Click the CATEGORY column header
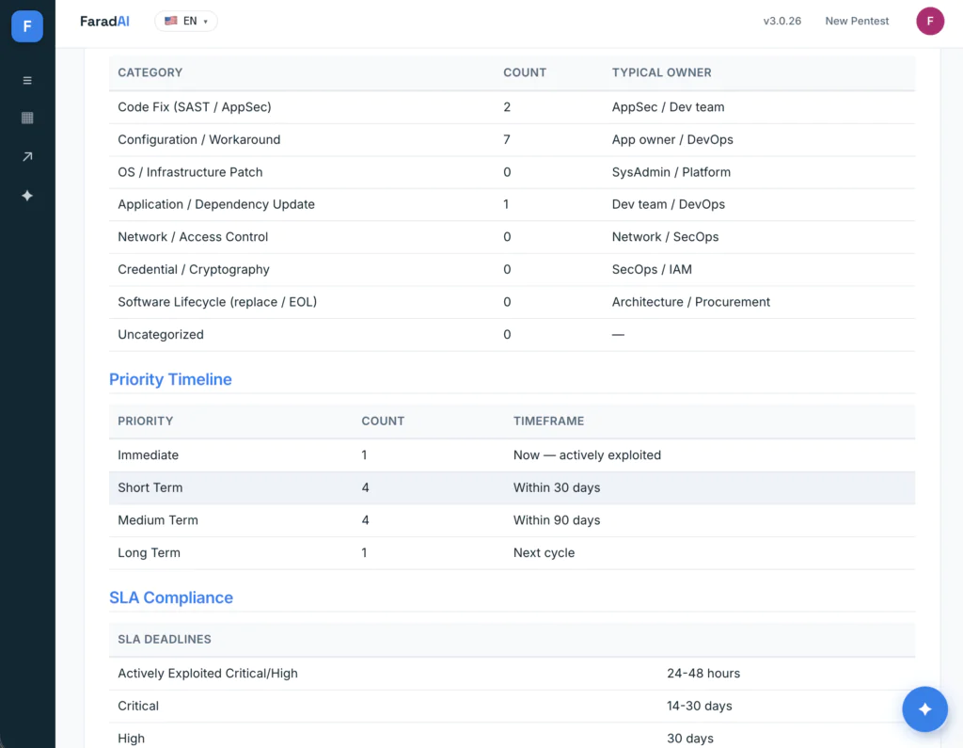 (x=150, y=72)
